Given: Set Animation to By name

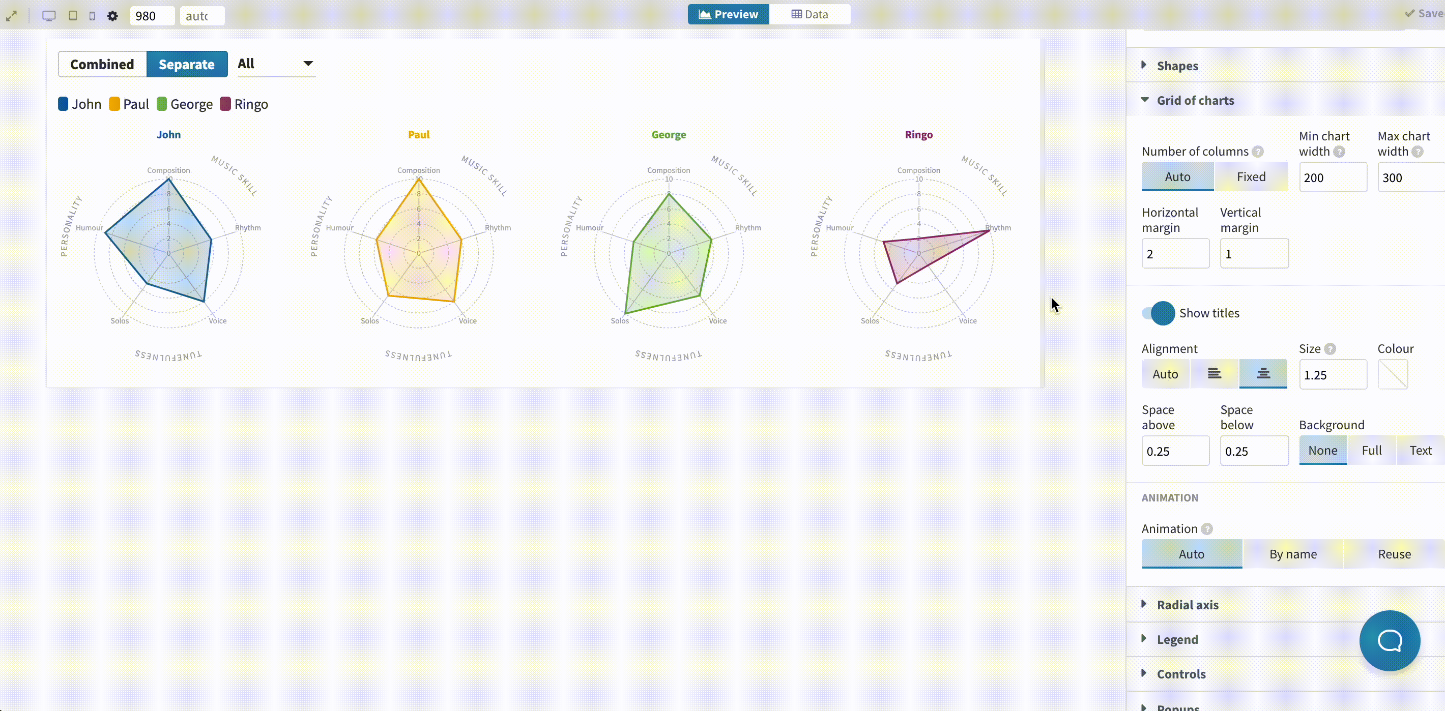Looking at the screenshot, I should [x=1292, y=554].
